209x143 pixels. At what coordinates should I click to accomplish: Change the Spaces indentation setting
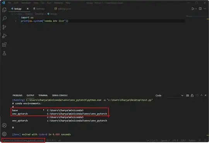(x=165, y=140)
